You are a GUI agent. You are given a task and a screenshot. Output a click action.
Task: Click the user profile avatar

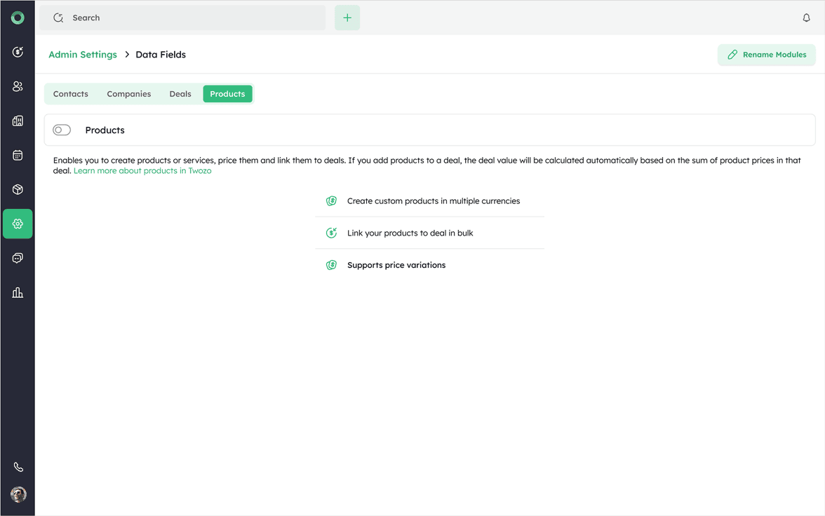pos(18,494)
